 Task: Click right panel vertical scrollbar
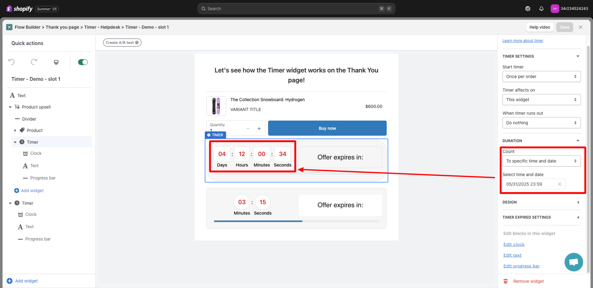[588, 159]
